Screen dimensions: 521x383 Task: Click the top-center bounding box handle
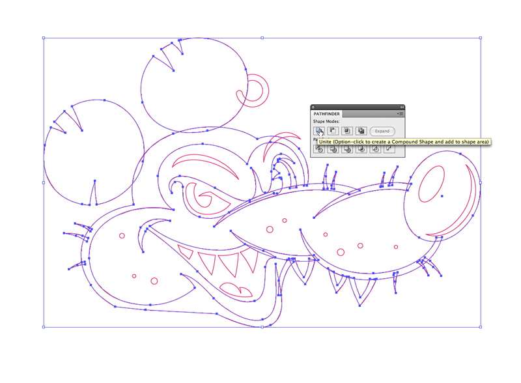262,38
